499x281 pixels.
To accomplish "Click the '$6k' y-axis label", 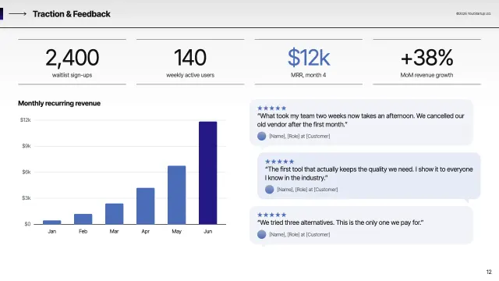I will coord(27,172).
